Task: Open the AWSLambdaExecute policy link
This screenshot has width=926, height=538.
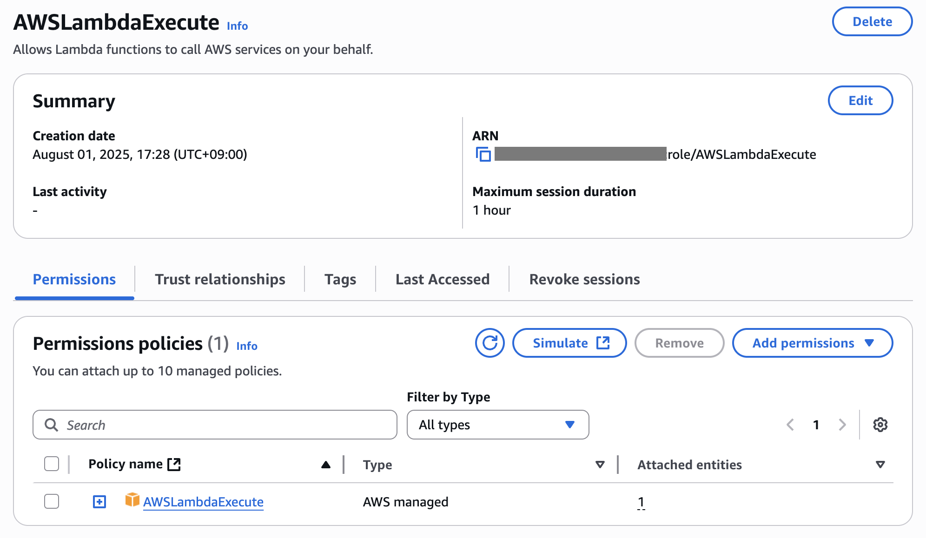Action: point(203,502)
